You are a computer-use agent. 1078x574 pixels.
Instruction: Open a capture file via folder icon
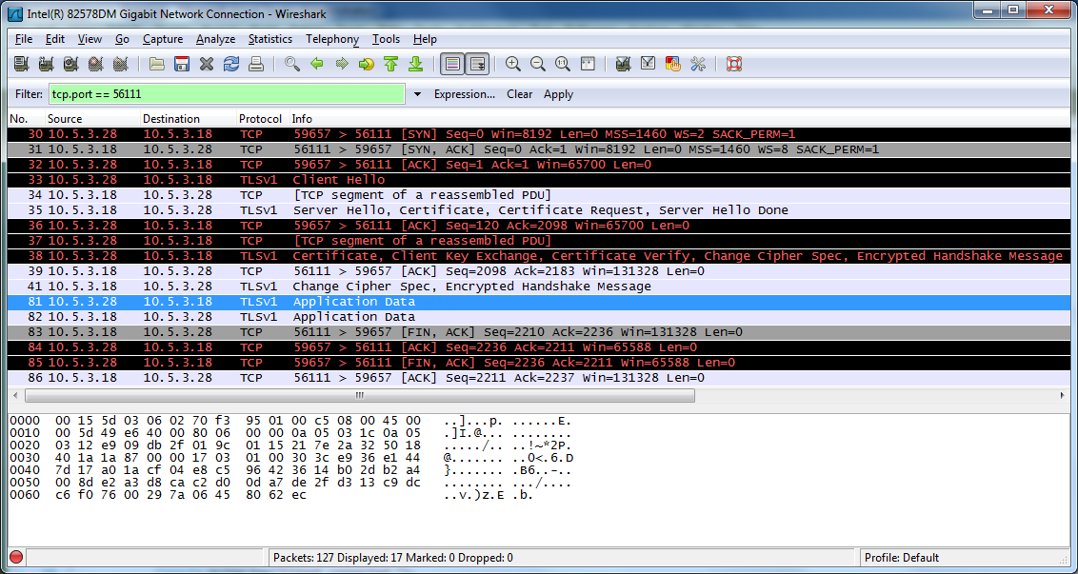tap(157, 64)
